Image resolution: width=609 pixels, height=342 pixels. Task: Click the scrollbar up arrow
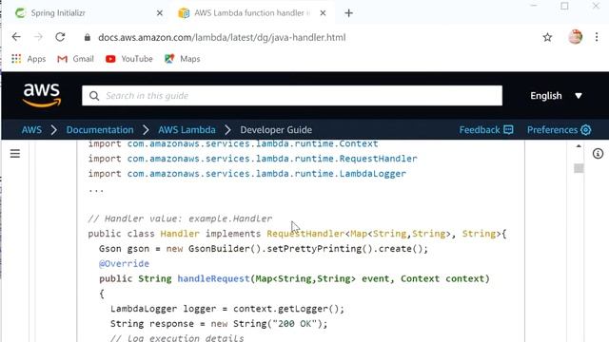pos(579,146)
